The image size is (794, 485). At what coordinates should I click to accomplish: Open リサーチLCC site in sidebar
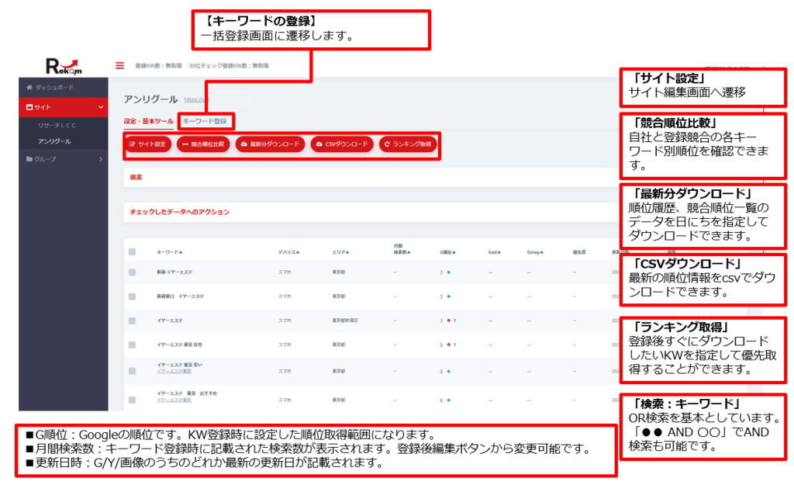pyautogui.click(x=57, y=124)
